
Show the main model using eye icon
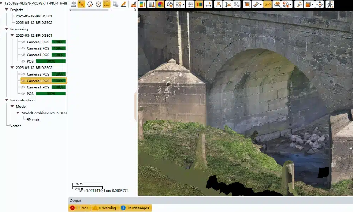click(x=29, y=119)
